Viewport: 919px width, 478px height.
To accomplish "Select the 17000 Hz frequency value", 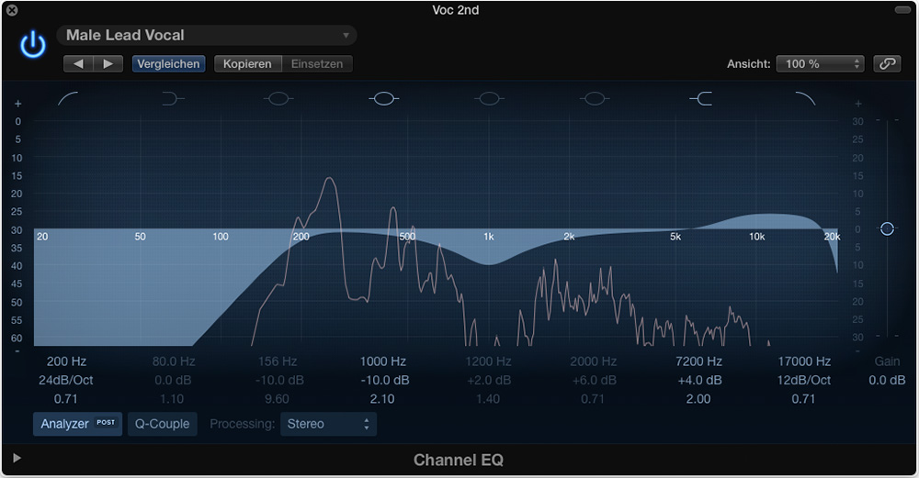I will click(804, 361).
